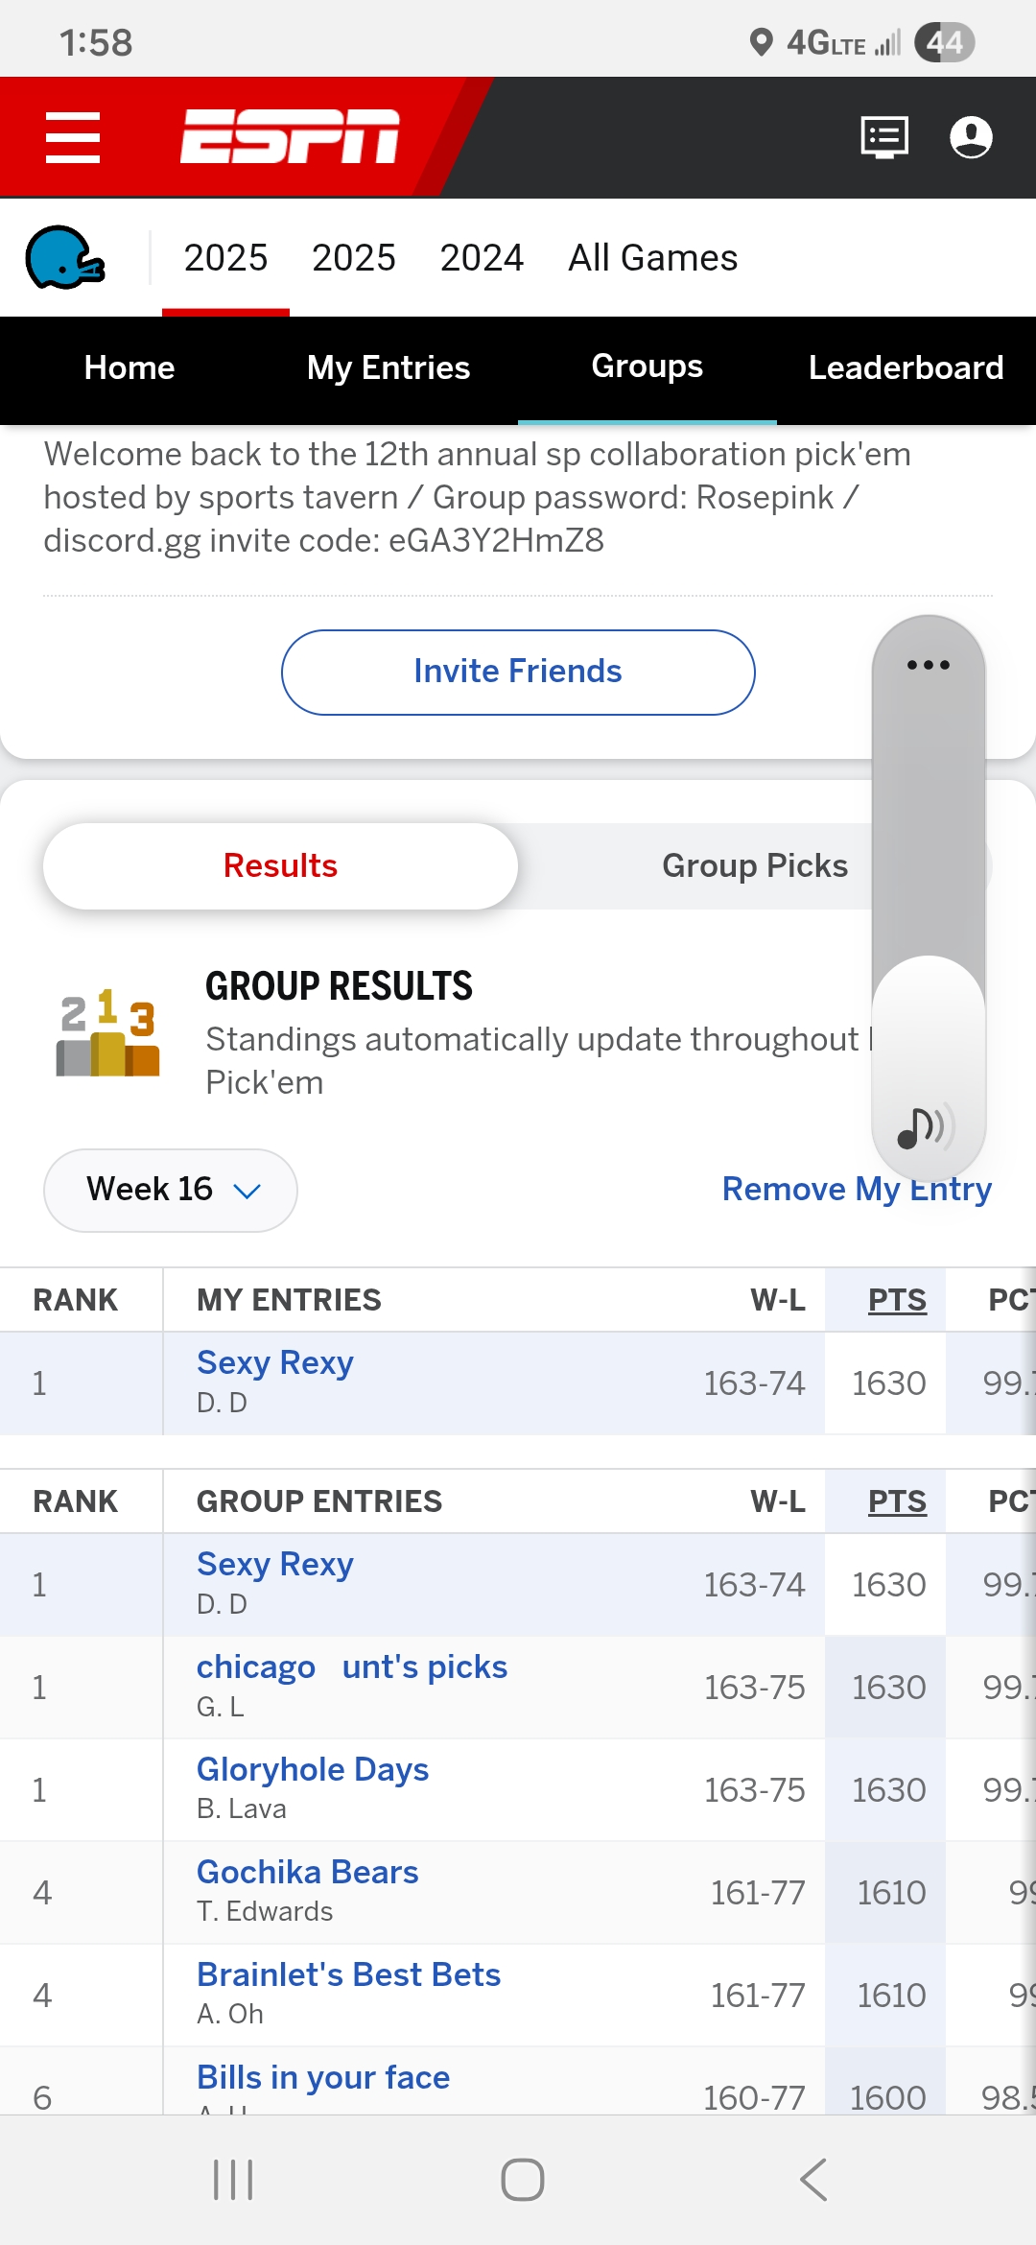The image size is (1036, 2245).
Task: Open the Gochika Bears entry
Action: pyautogui.click(x=307, y=1873)
